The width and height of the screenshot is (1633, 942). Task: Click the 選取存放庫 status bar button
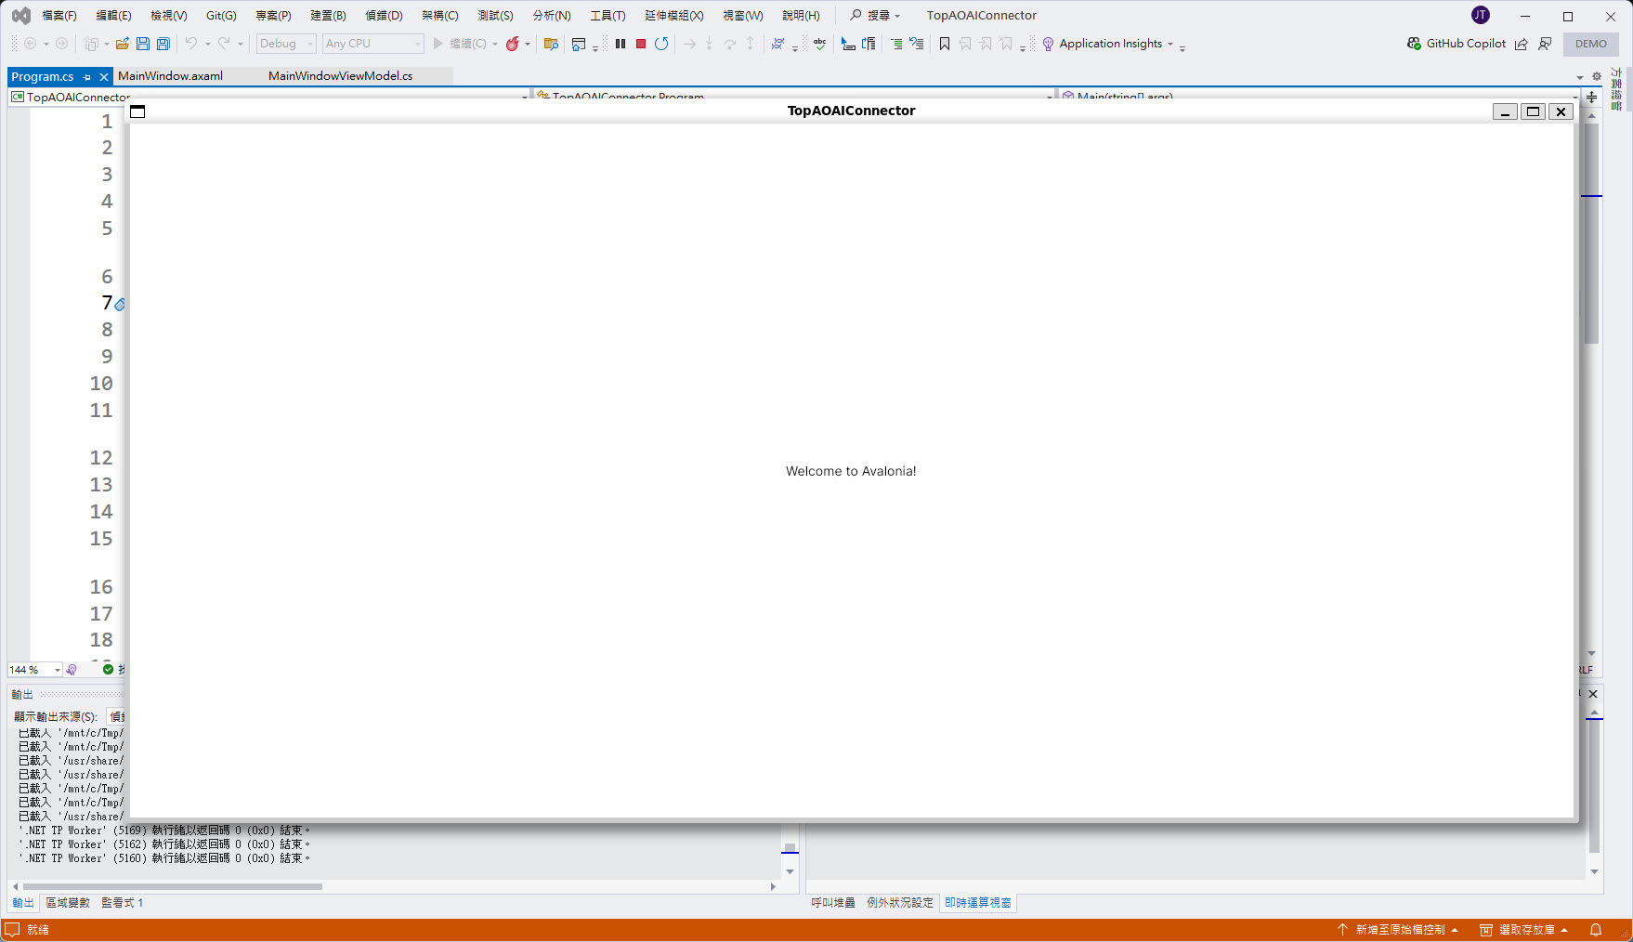[x=1523, y=930]
